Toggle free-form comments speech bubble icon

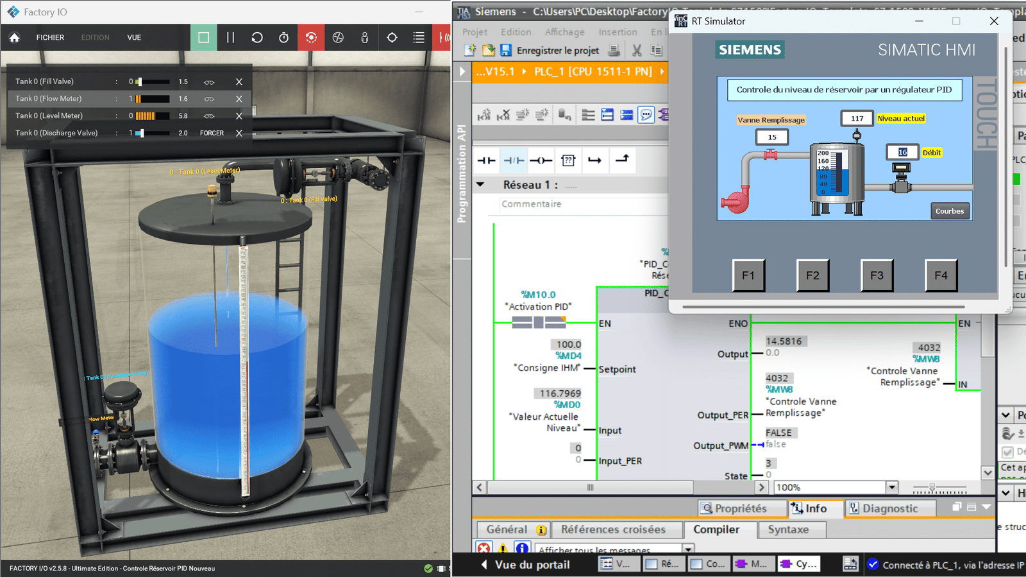coord(646,115)
